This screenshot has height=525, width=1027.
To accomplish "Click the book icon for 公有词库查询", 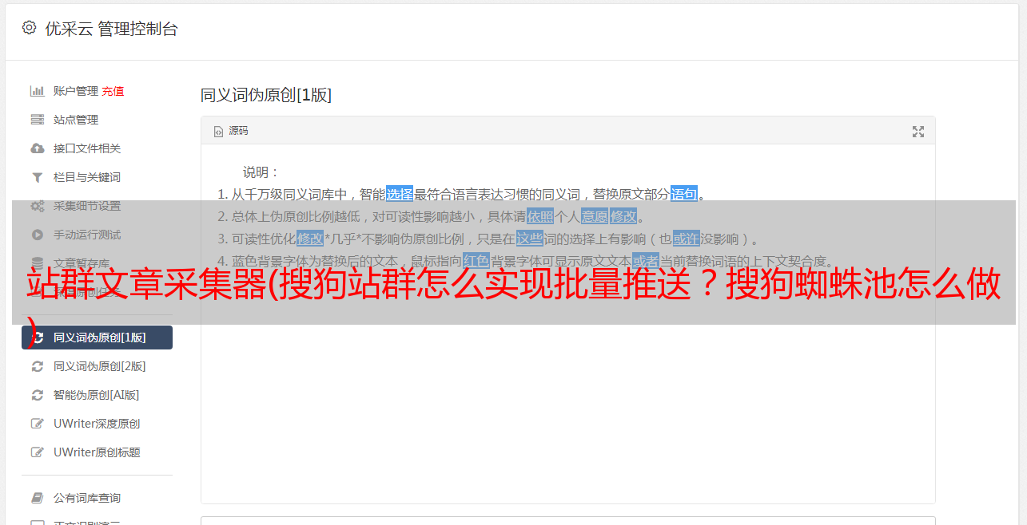I will 37,498.
